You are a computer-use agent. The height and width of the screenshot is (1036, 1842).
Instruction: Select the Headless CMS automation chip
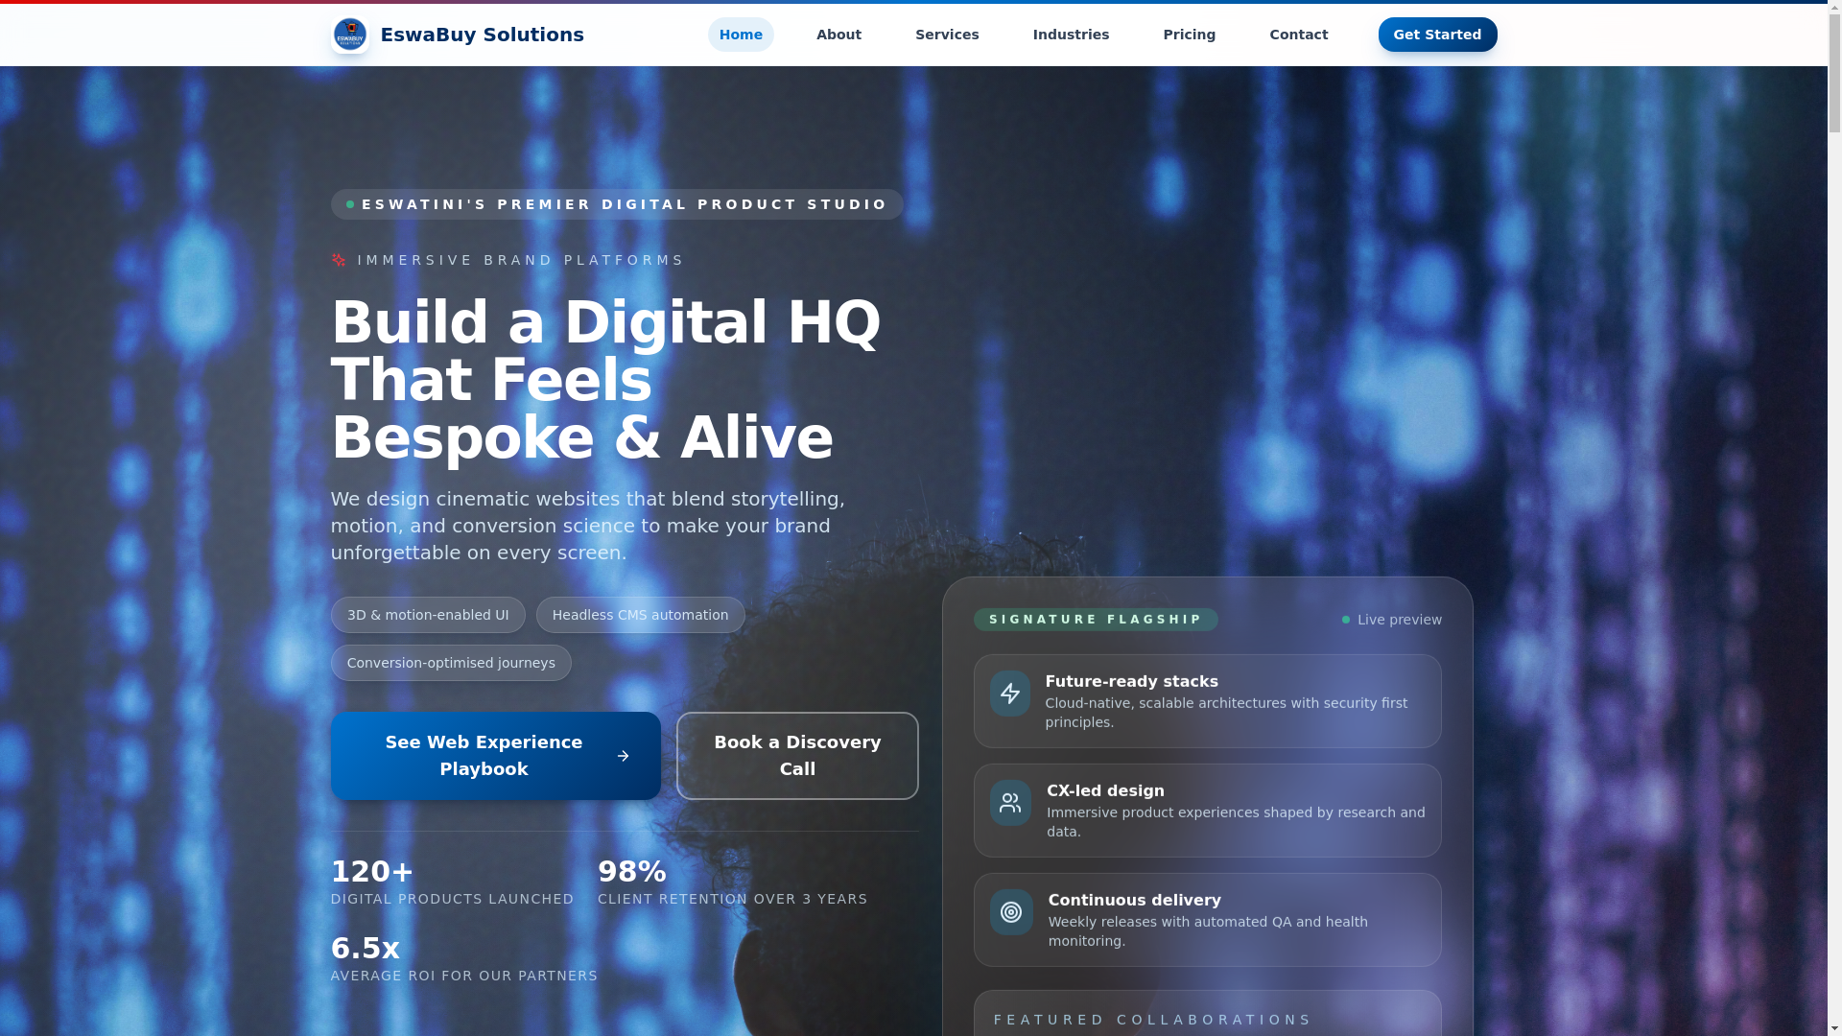[640, 615]
